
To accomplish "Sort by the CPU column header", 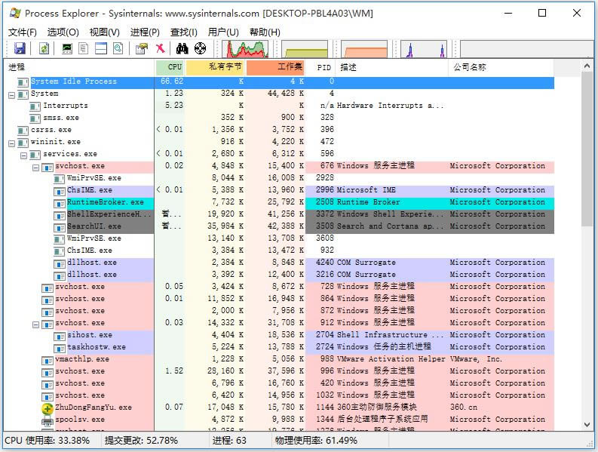I will pyautogui.click(x=170, y=67).
